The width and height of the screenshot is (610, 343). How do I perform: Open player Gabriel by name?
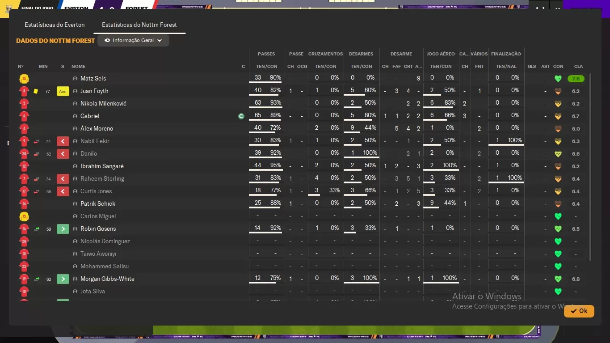click(x=90, y=116)
